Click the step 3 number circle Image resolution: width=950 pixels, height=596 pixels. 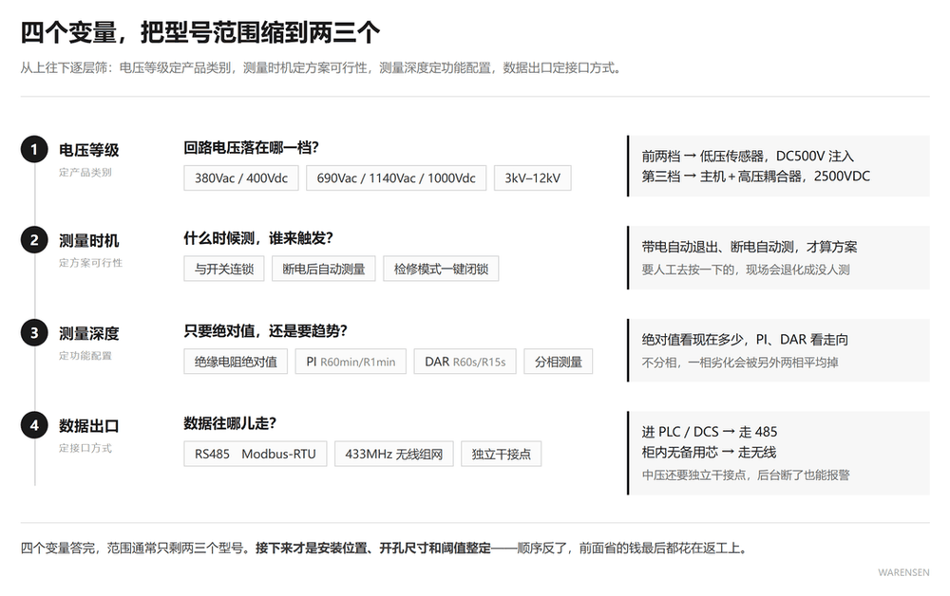(34, 333)
